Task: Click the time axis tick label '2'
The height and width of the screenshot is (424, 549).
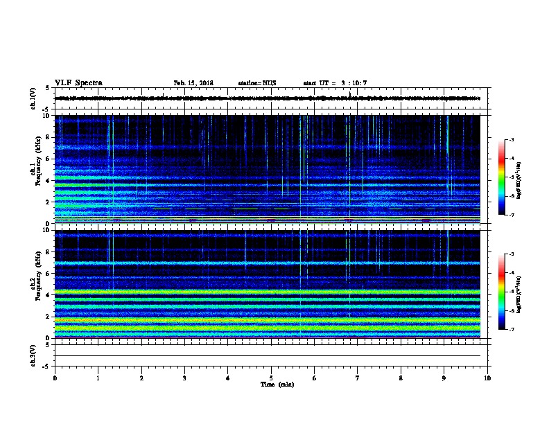Action: pyautogui.click(x=141, y=378)
